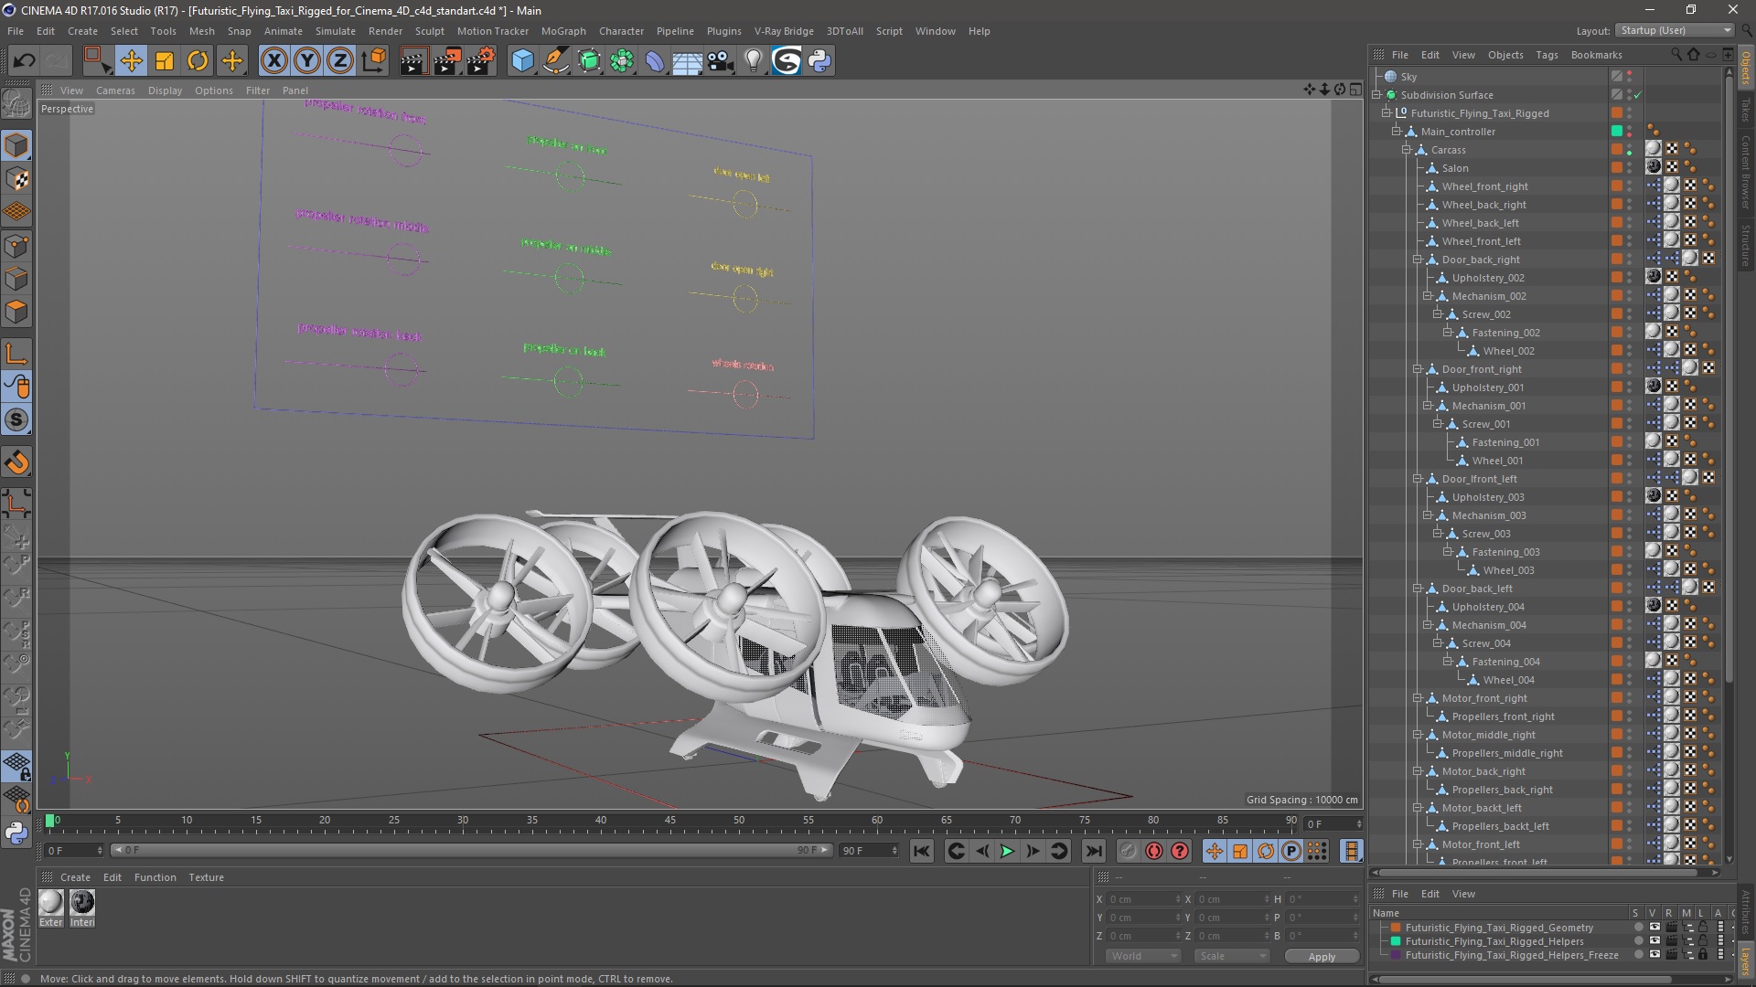Viewport: 1756px width, 987px height.
Task: Open the Character menu
Action: point(621,31)
